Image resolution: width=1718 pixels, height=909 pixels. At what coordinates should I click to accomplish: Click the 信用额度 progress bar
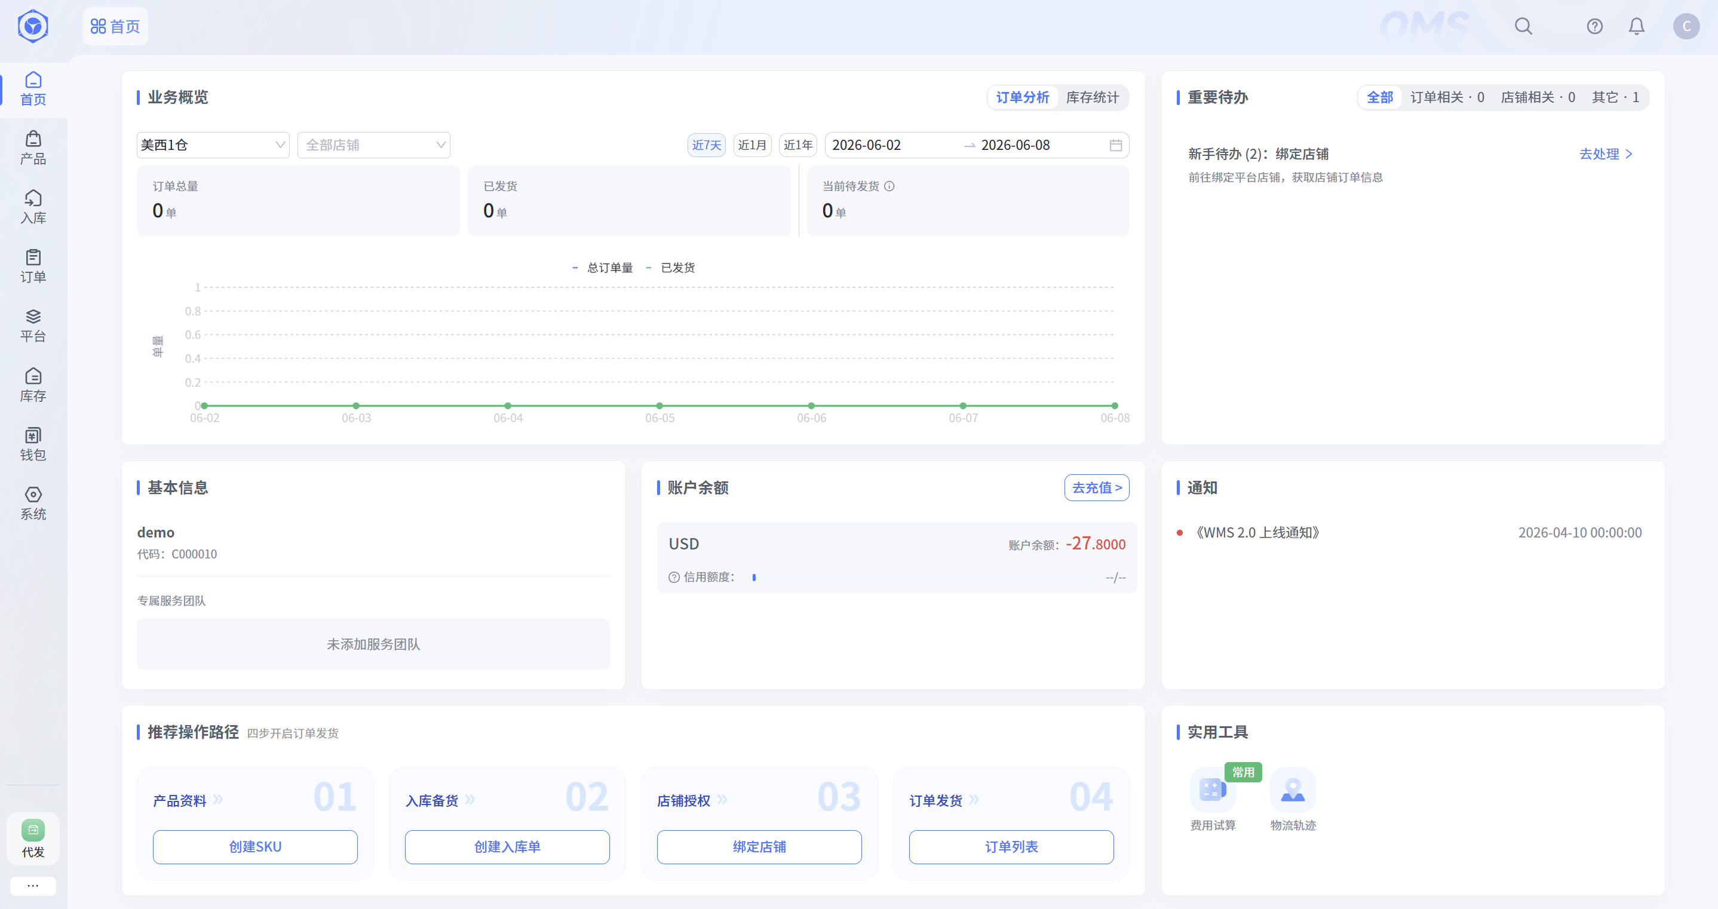924,578
